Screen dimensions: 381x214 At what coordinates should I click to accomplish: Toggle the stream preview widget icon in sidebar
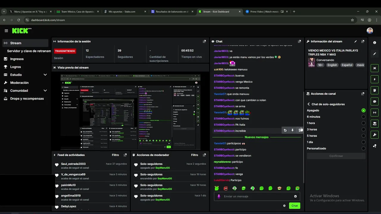[x=374, y=68]
